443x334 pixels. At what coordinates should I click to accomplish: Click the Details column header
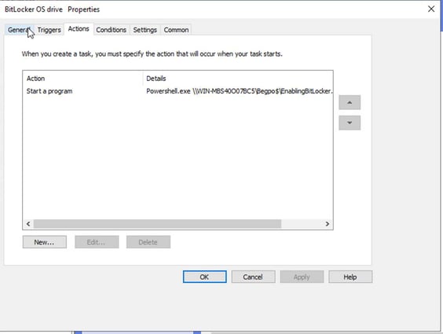tap(238, 79)
